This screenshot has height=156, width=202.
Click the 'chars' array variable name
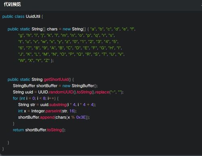pyautogui.click(x=52, y=29)
